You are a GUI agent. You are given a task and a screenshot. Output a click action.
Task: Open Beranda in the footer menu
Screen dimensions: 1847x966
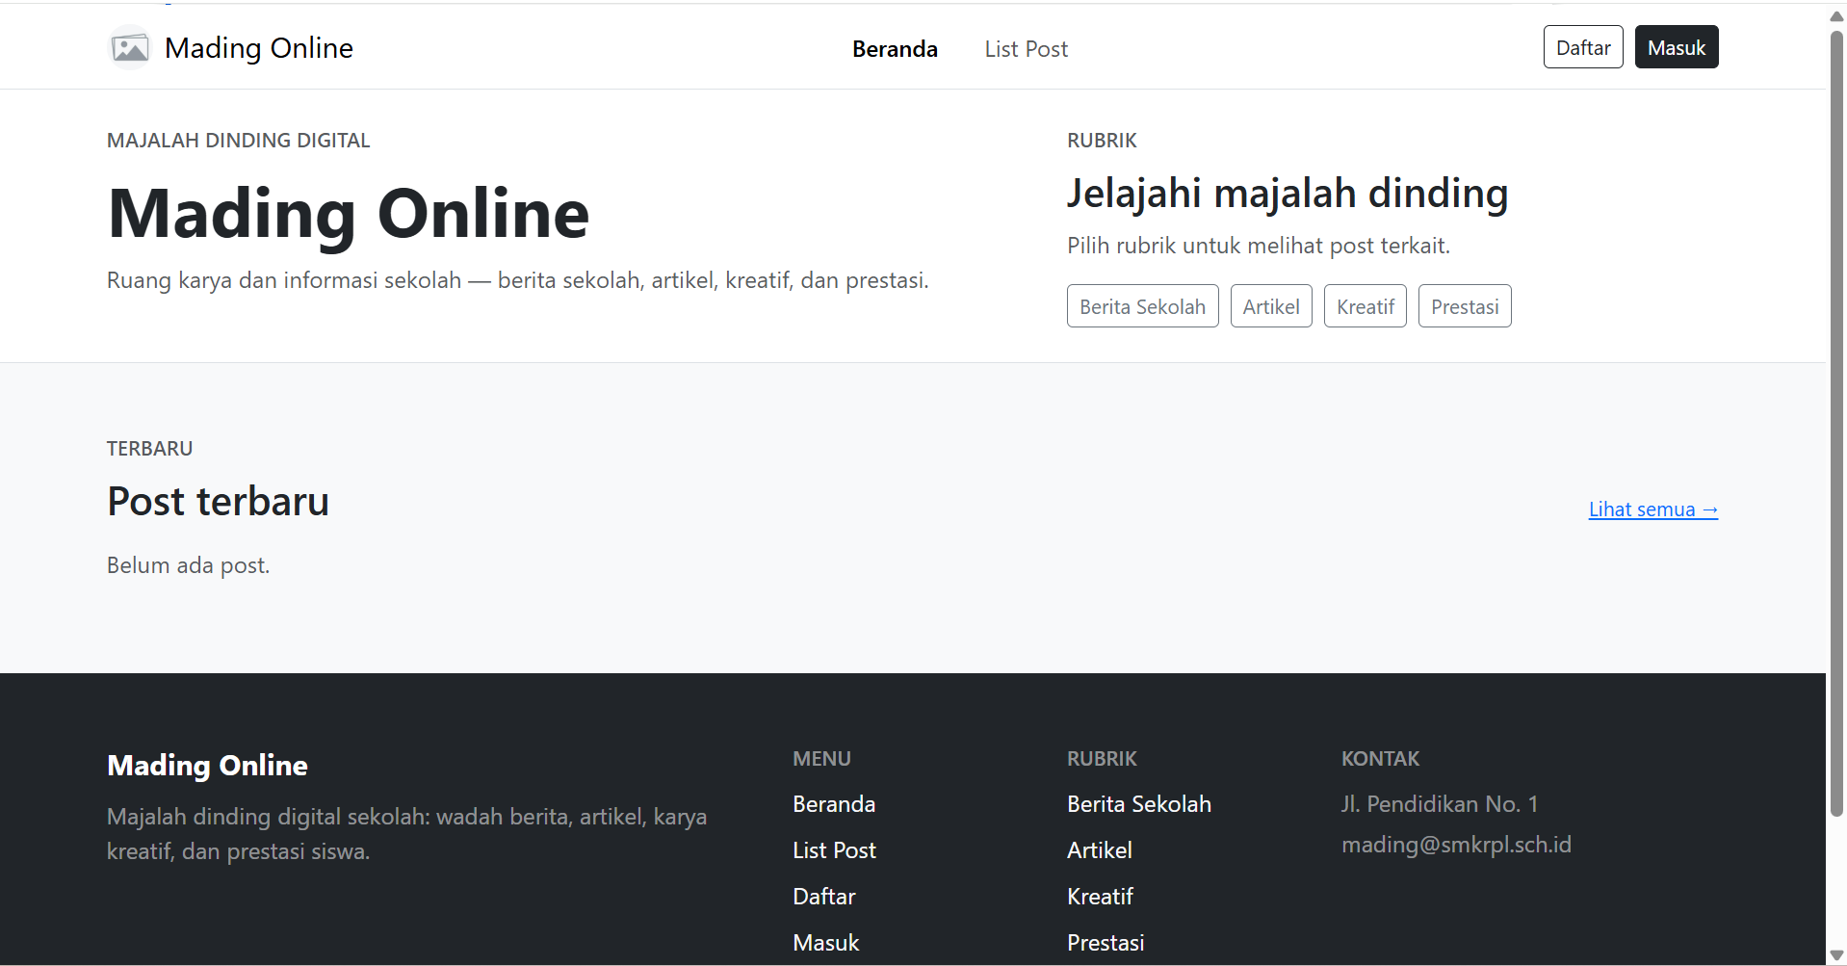834,804
